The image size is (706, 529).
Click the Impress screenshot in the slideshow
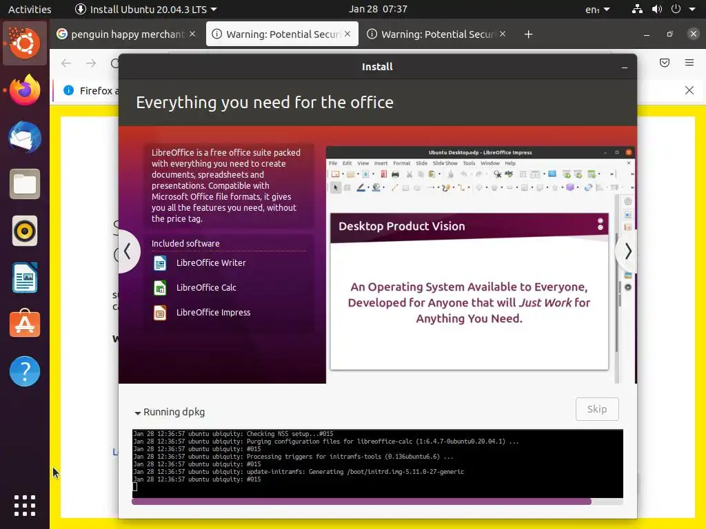pos(480,264)
